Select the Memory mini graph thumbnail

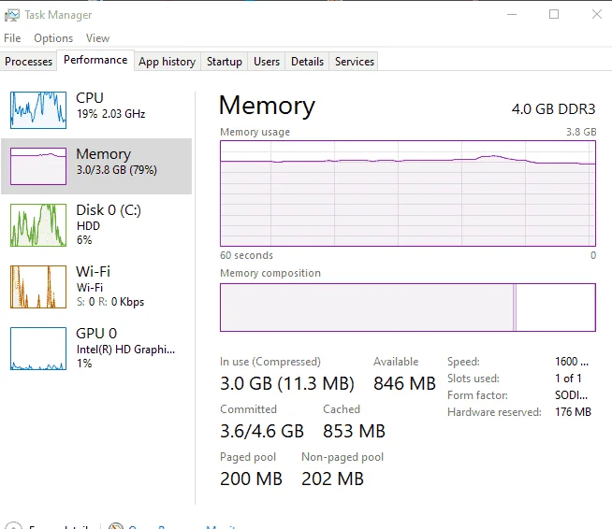point(38,166)
